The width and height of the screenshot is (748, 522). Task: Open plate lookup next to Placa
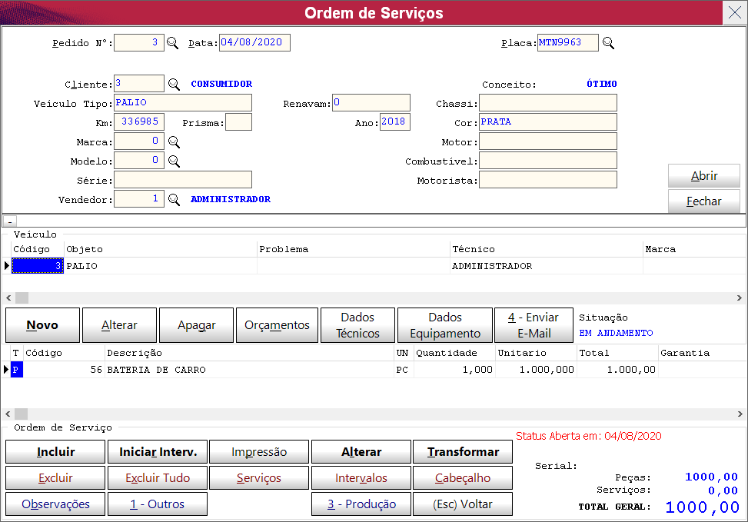(608, 43)
